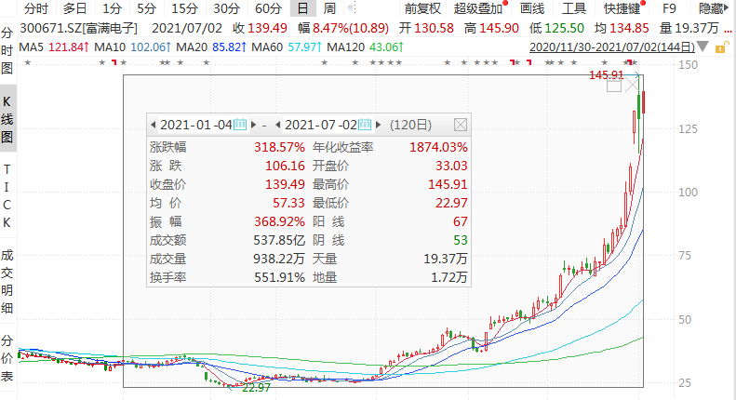
Task: Click the lock icon beside the date range
Action: pyautogui.click(x=722, y=47)
